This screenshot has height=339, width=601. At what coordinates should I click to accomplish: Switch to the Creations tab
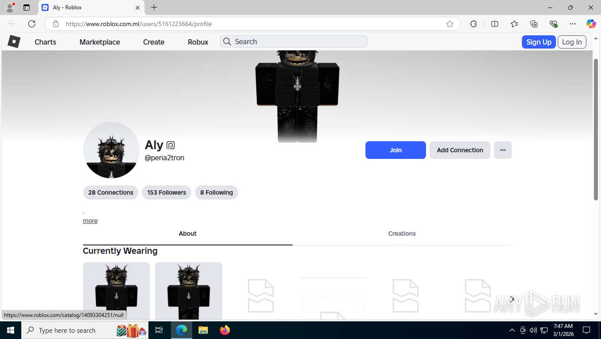[x=402, y=234]
